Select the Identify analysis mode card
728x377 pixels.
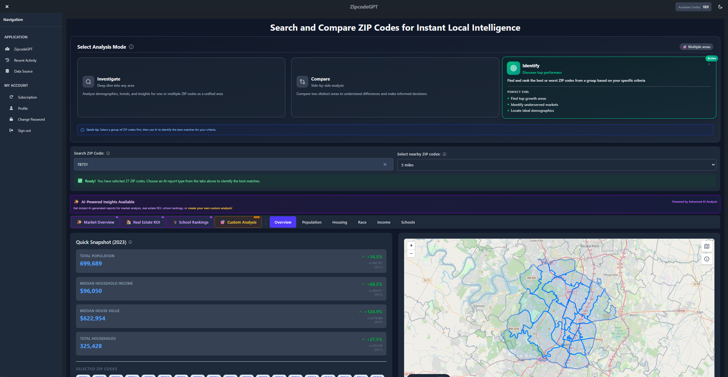(x=609, y=88)
